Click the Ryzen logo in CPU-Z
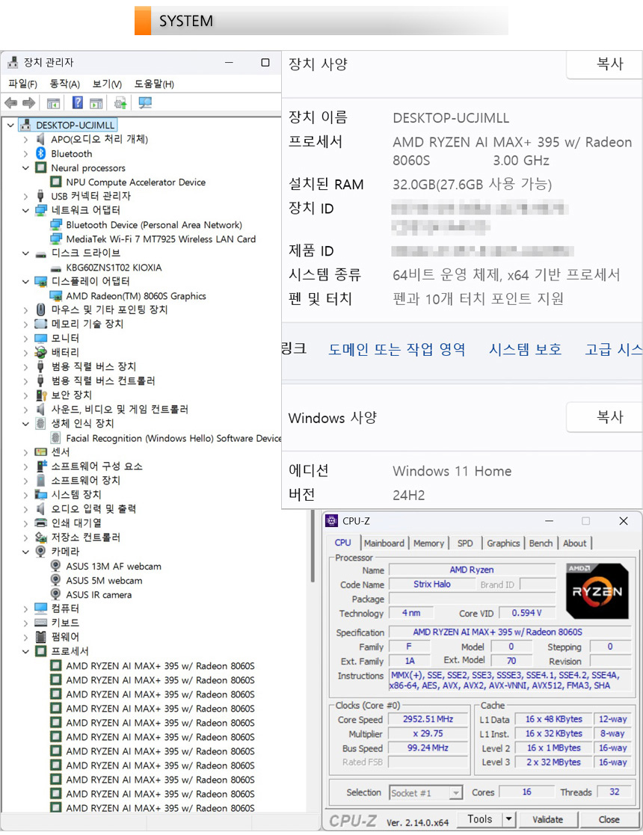The width and height of the screenshot is (643, 835). [x=597, y=591]
